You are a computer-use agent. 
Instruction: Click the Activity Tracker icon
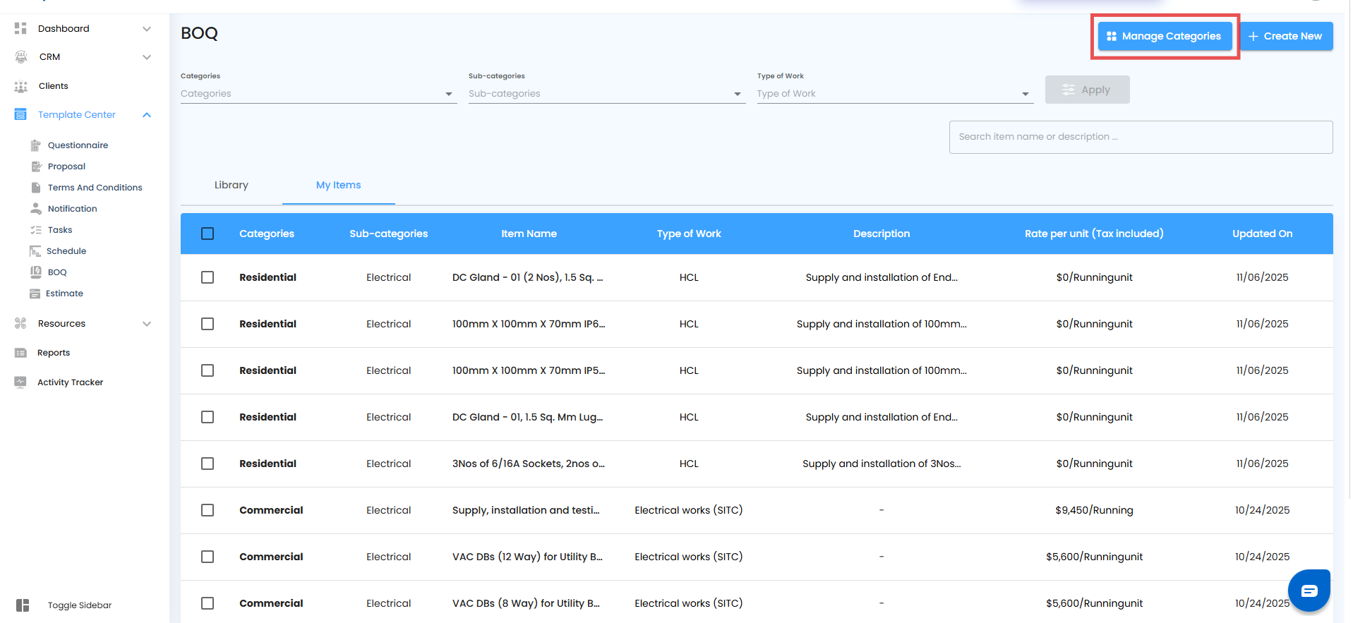tap(20, 382)
